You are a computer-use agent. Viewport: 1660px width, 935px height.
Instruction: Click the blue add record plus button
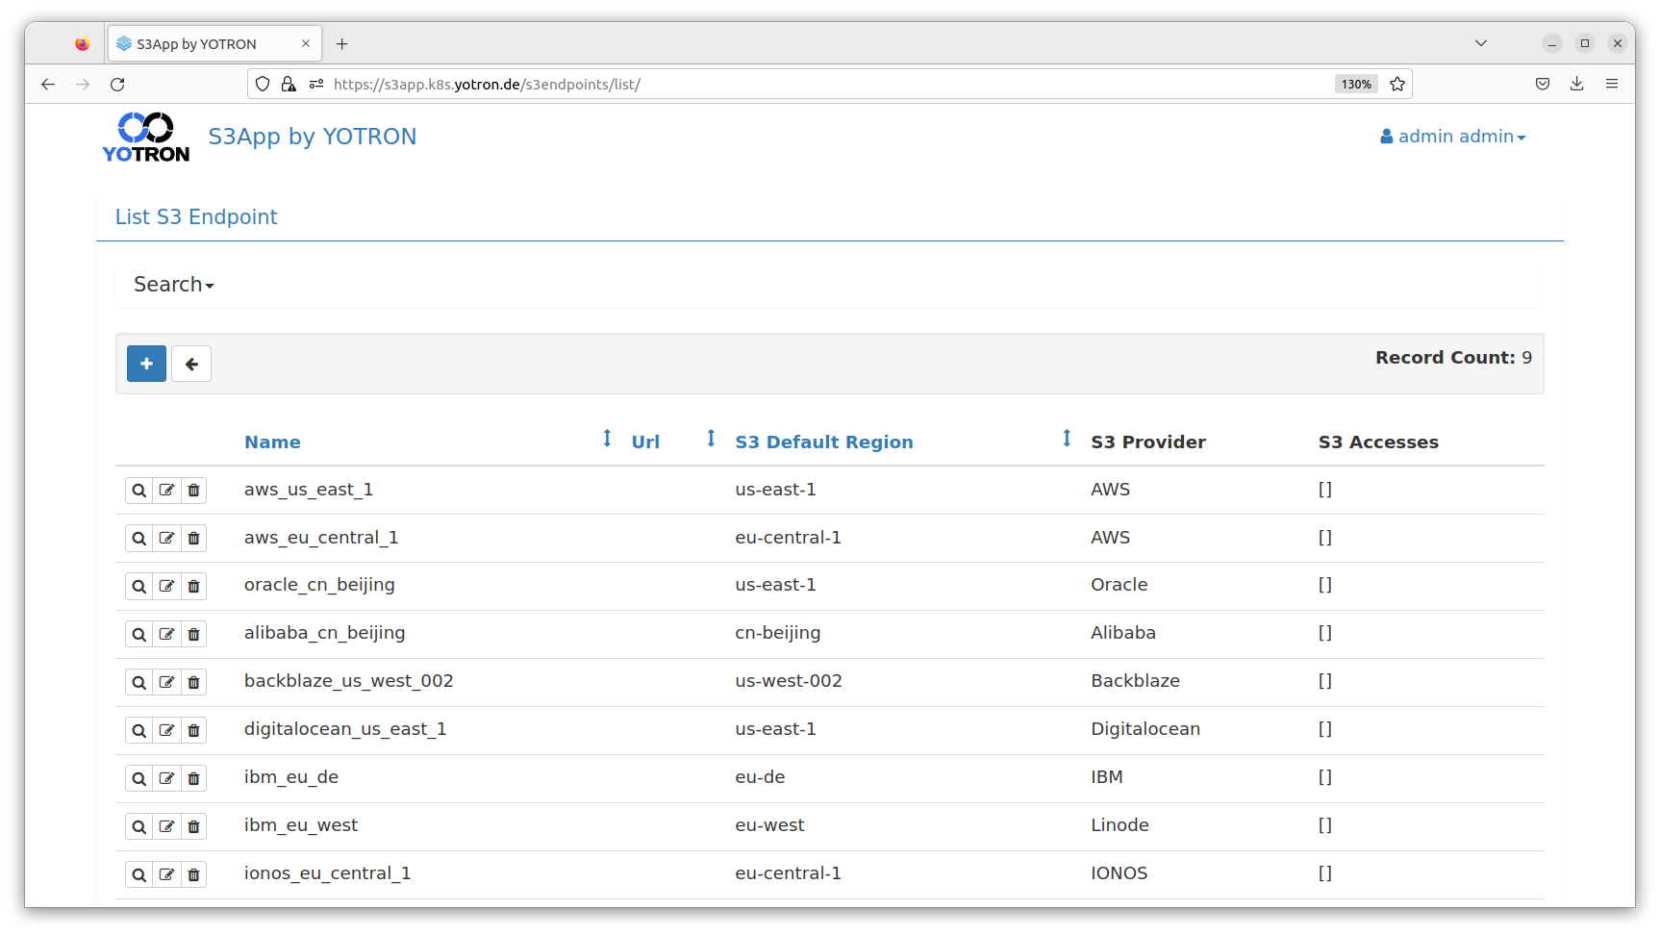146,364
